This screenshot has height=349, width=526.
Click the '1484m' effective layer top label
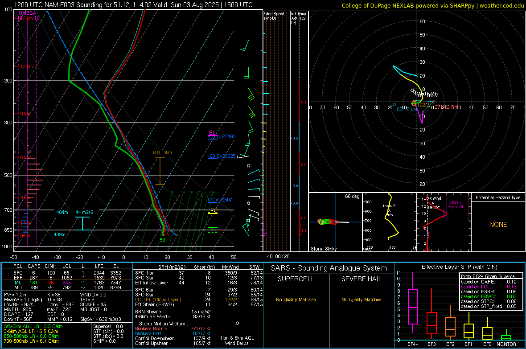pos(61,213)
